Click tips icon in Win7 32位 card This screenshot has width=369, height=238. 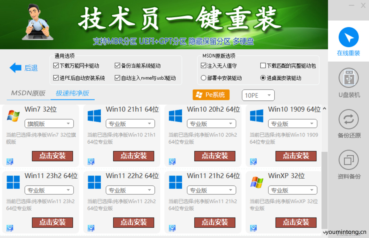(10, 162)
